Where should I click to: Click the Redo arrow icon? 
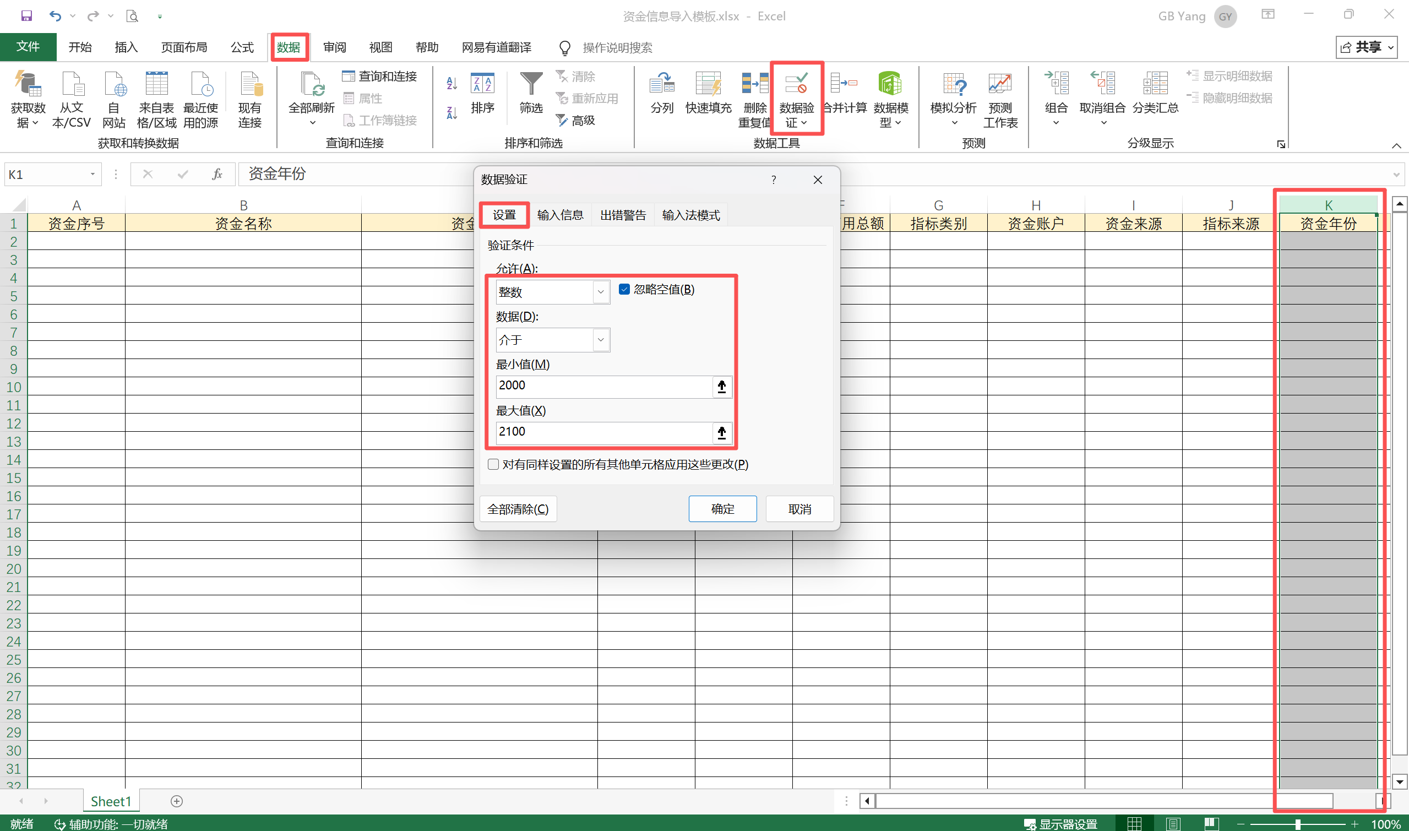click(x=93, y=15)
